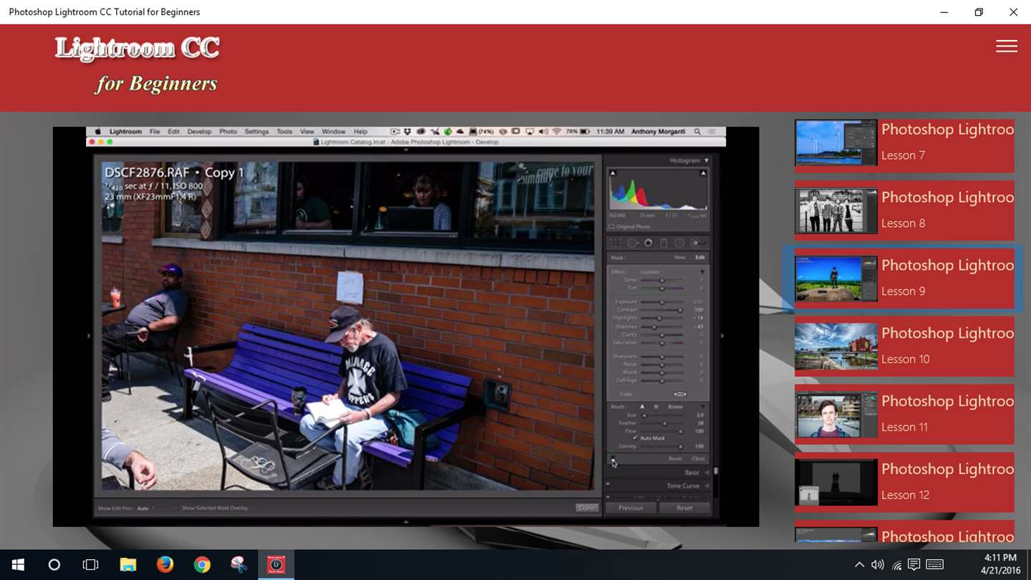1031x580 pixels.
Task: Click the Lightroom tutorial app taskbar icon
Action: 276,565
